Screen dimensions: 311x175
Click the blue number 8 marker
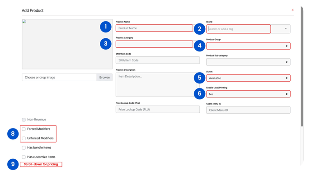click(x=13, y=134)
